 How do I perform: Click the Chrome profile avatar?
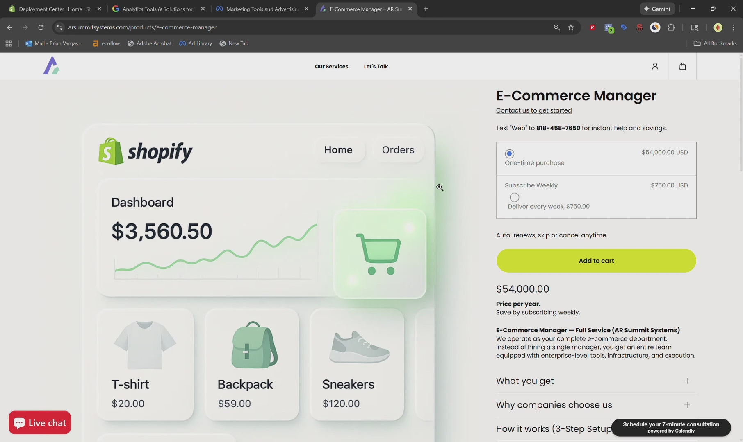[x=718, y=27]
